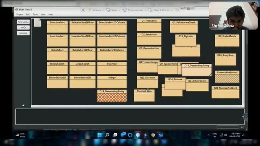Select the BubbleSort2DRow class box
The width and height of the screenshot is (260, 146).
pyautogui.click(x=82, y=54)
